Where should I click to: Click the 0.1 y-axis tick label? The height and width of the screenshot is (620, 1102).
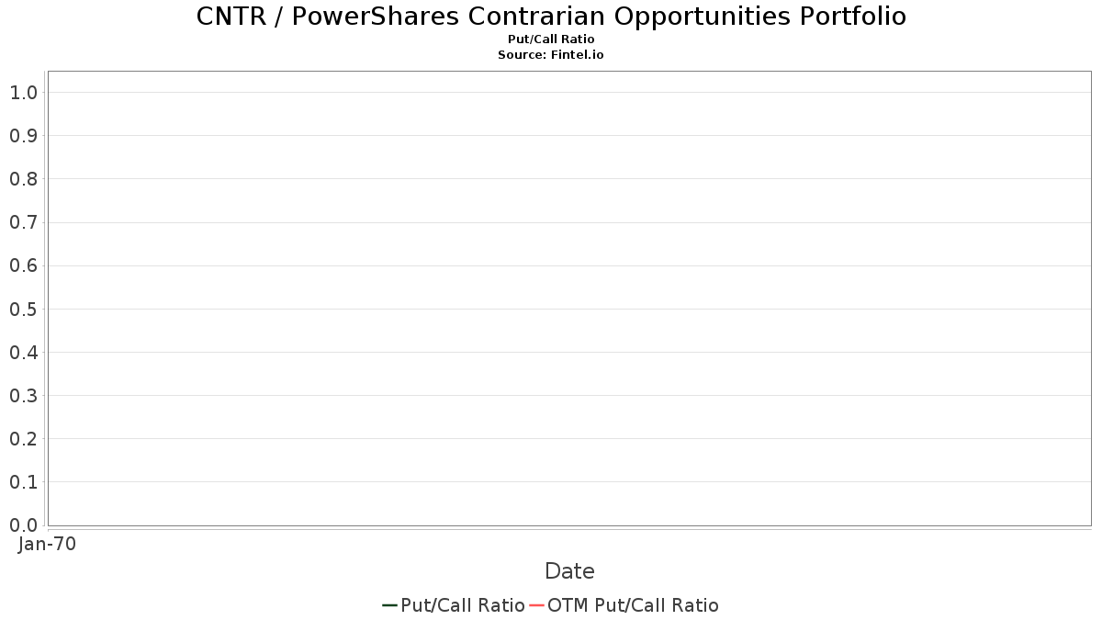pos(23,481)
